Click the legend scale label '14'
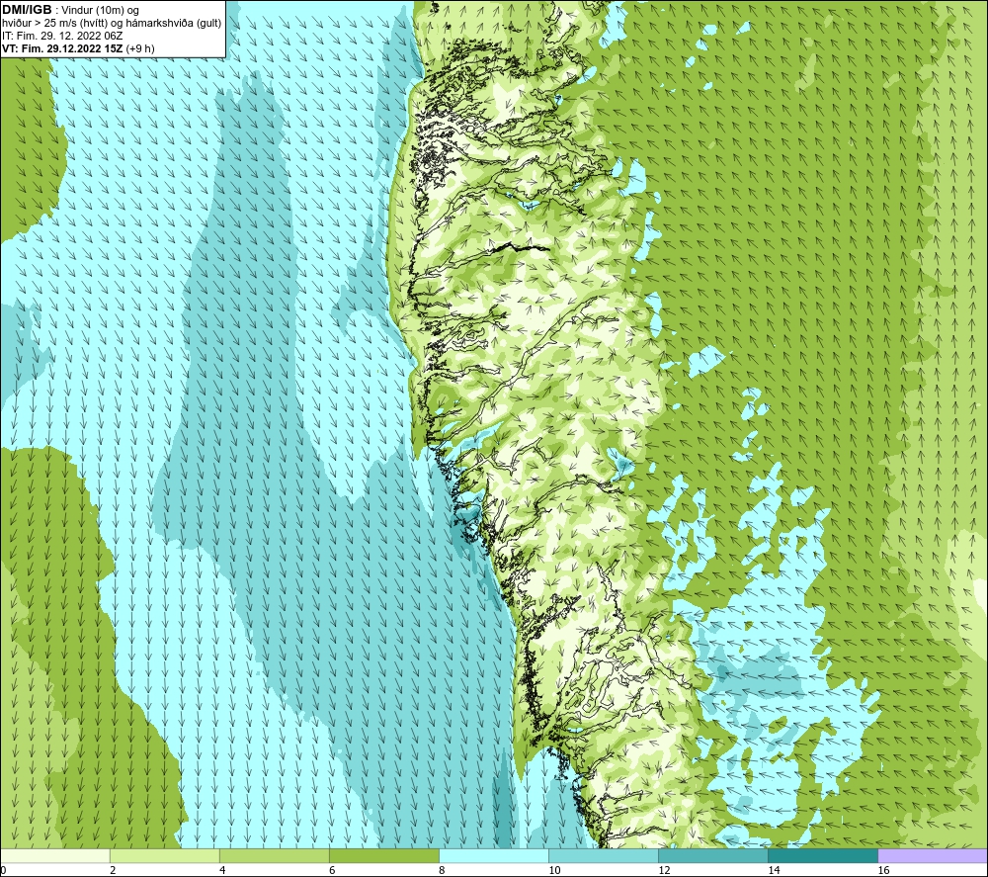 (x=774, y=870)
